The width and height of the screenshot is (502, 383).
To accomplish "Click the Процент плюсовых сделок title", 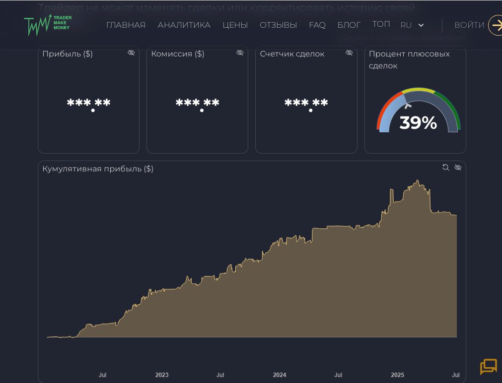I will (409, 60).
